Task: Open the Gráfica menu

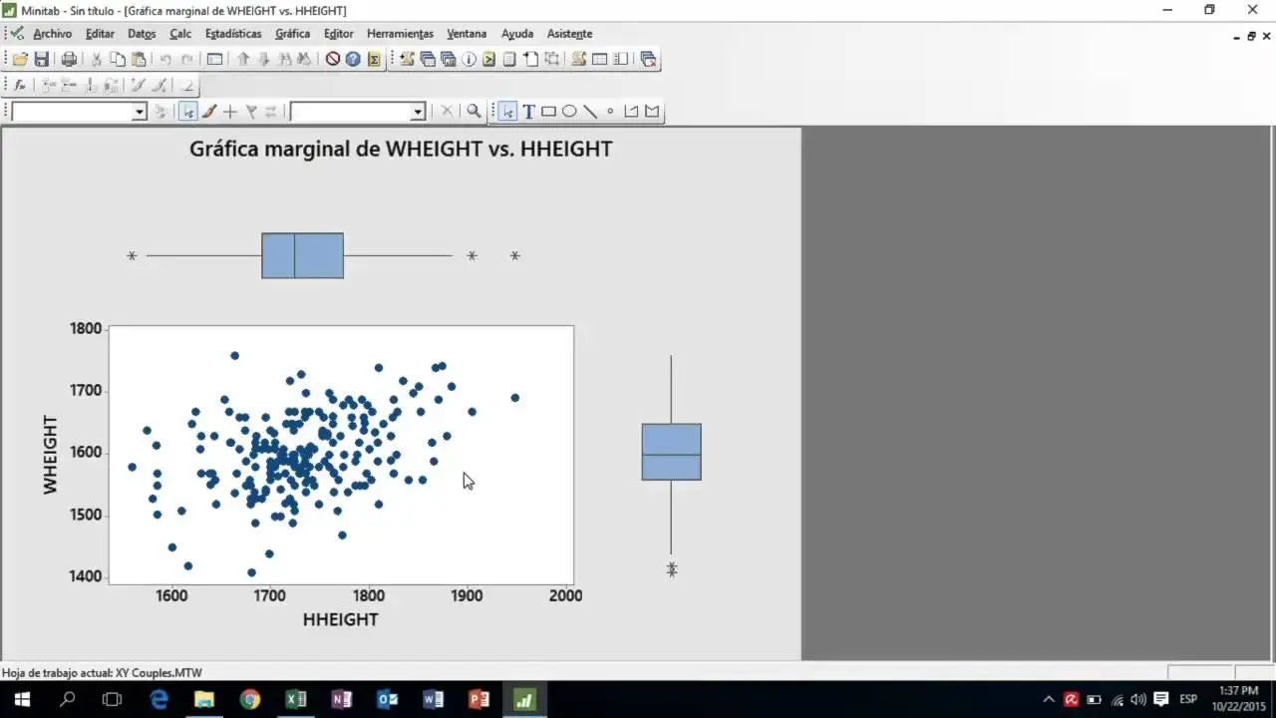Action: click(292, 34)
